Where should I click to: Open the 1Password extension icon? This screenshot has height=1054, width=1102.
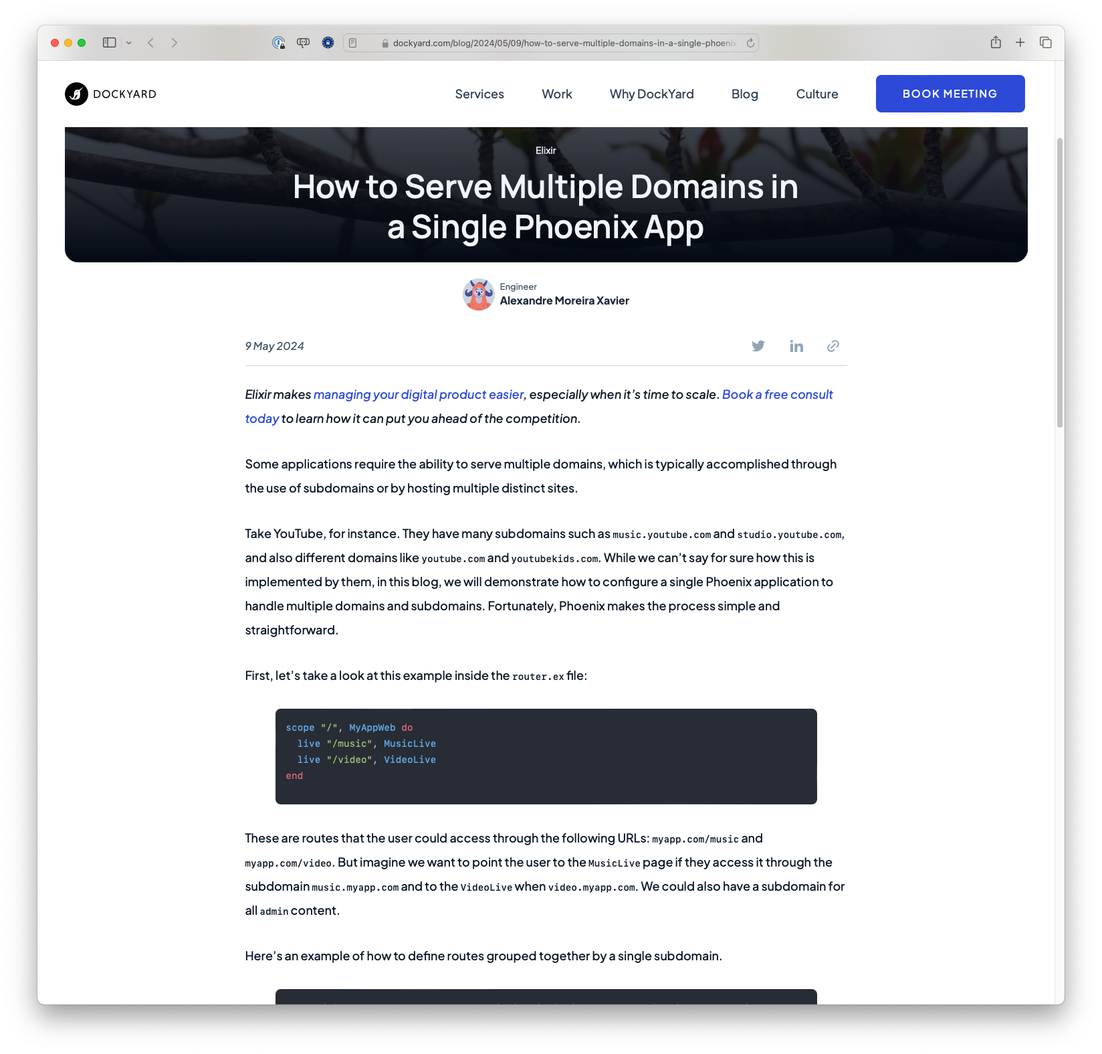(x=278, y=42)
